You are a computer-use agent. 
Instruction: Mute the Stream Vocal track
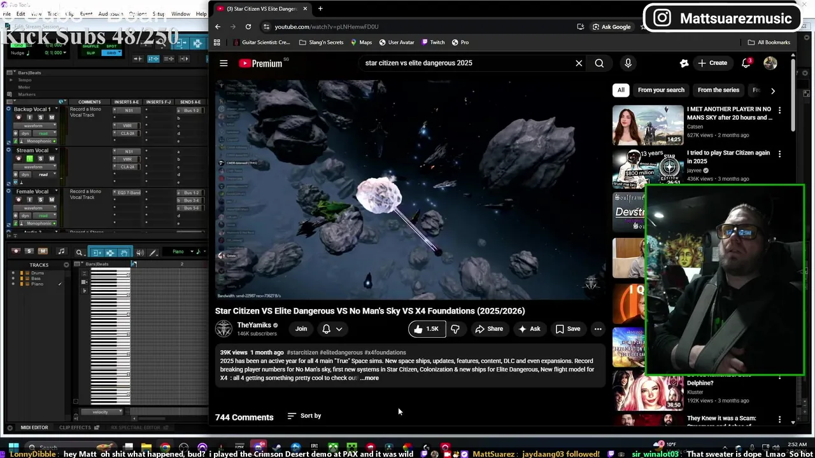click(52, 158)
